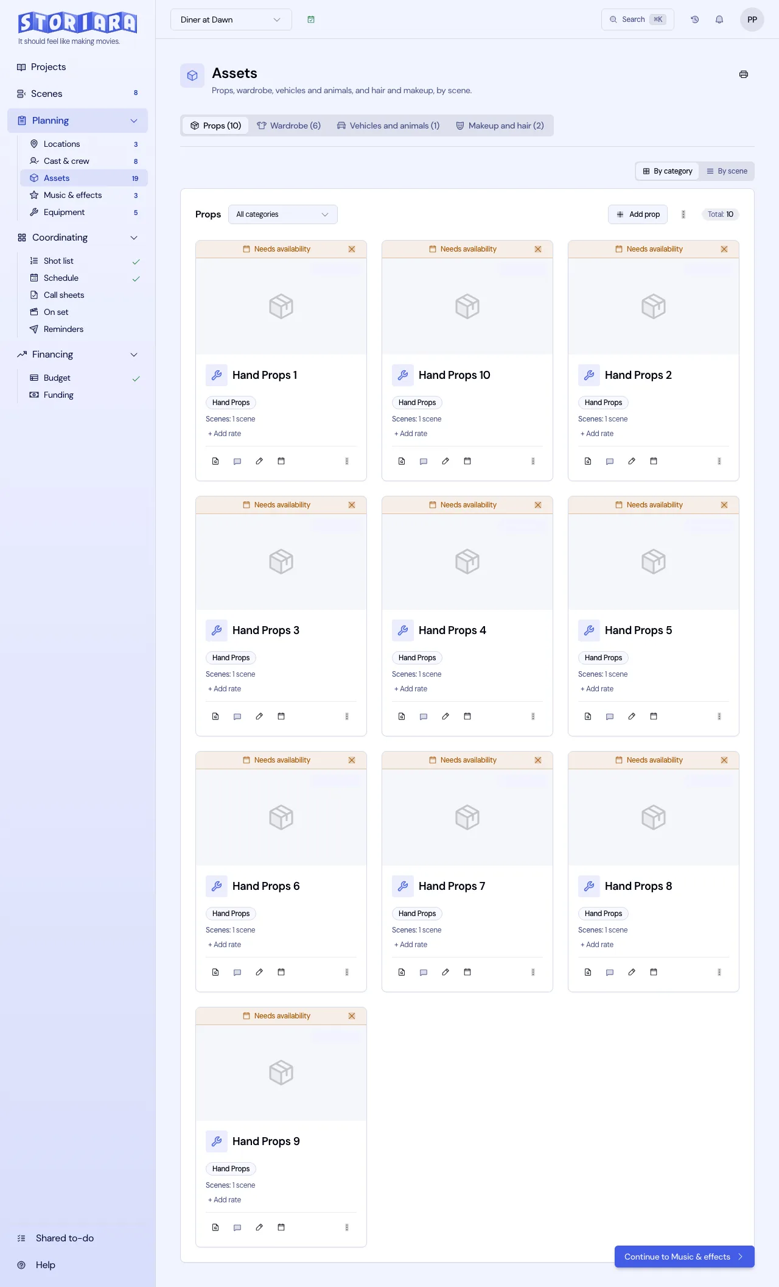The height and width of the screenshot is (1287, 779).
Task: Open more options on Hand Props 4 card
Action: click(533, 716)
